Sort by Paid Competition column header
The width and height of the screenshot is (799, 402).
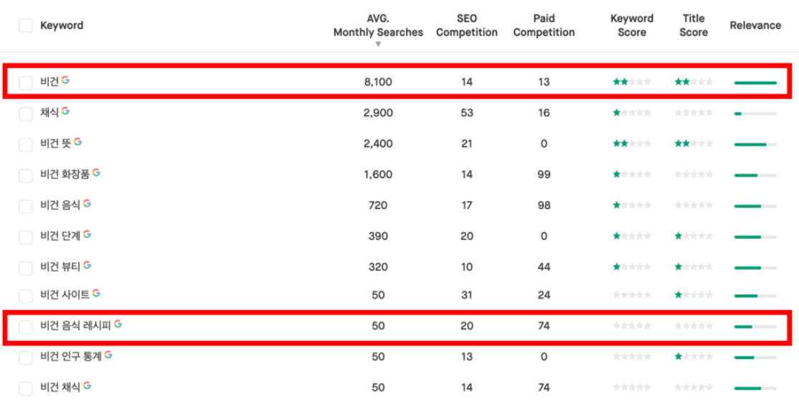coord(544,26)
